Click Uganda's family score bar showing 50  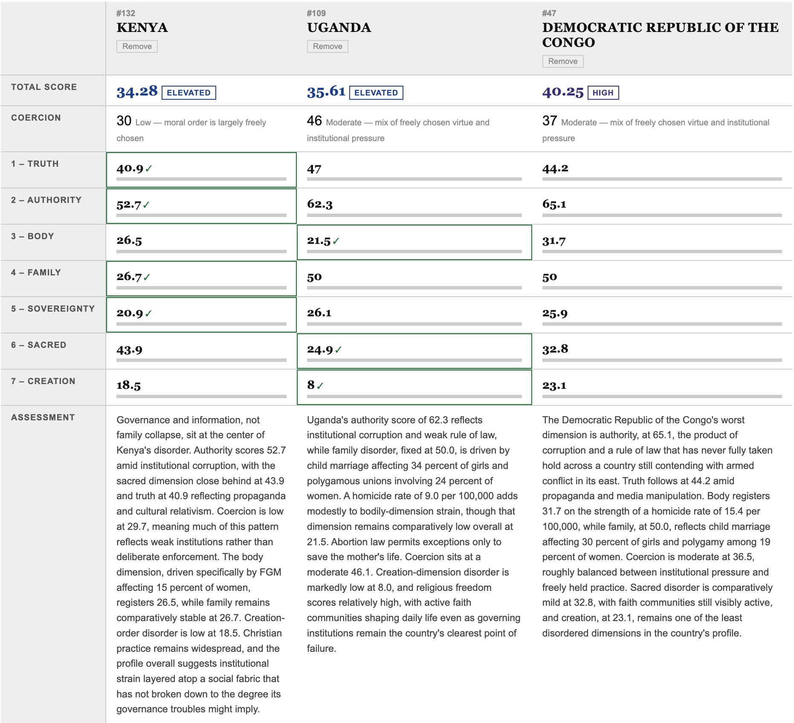pyautogui.click(x=414, y=288)
